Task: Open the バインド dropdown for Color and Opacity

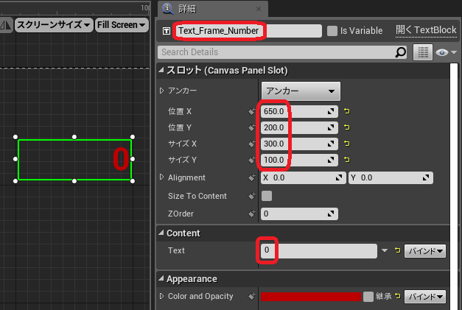Action: tap(425, 297)
